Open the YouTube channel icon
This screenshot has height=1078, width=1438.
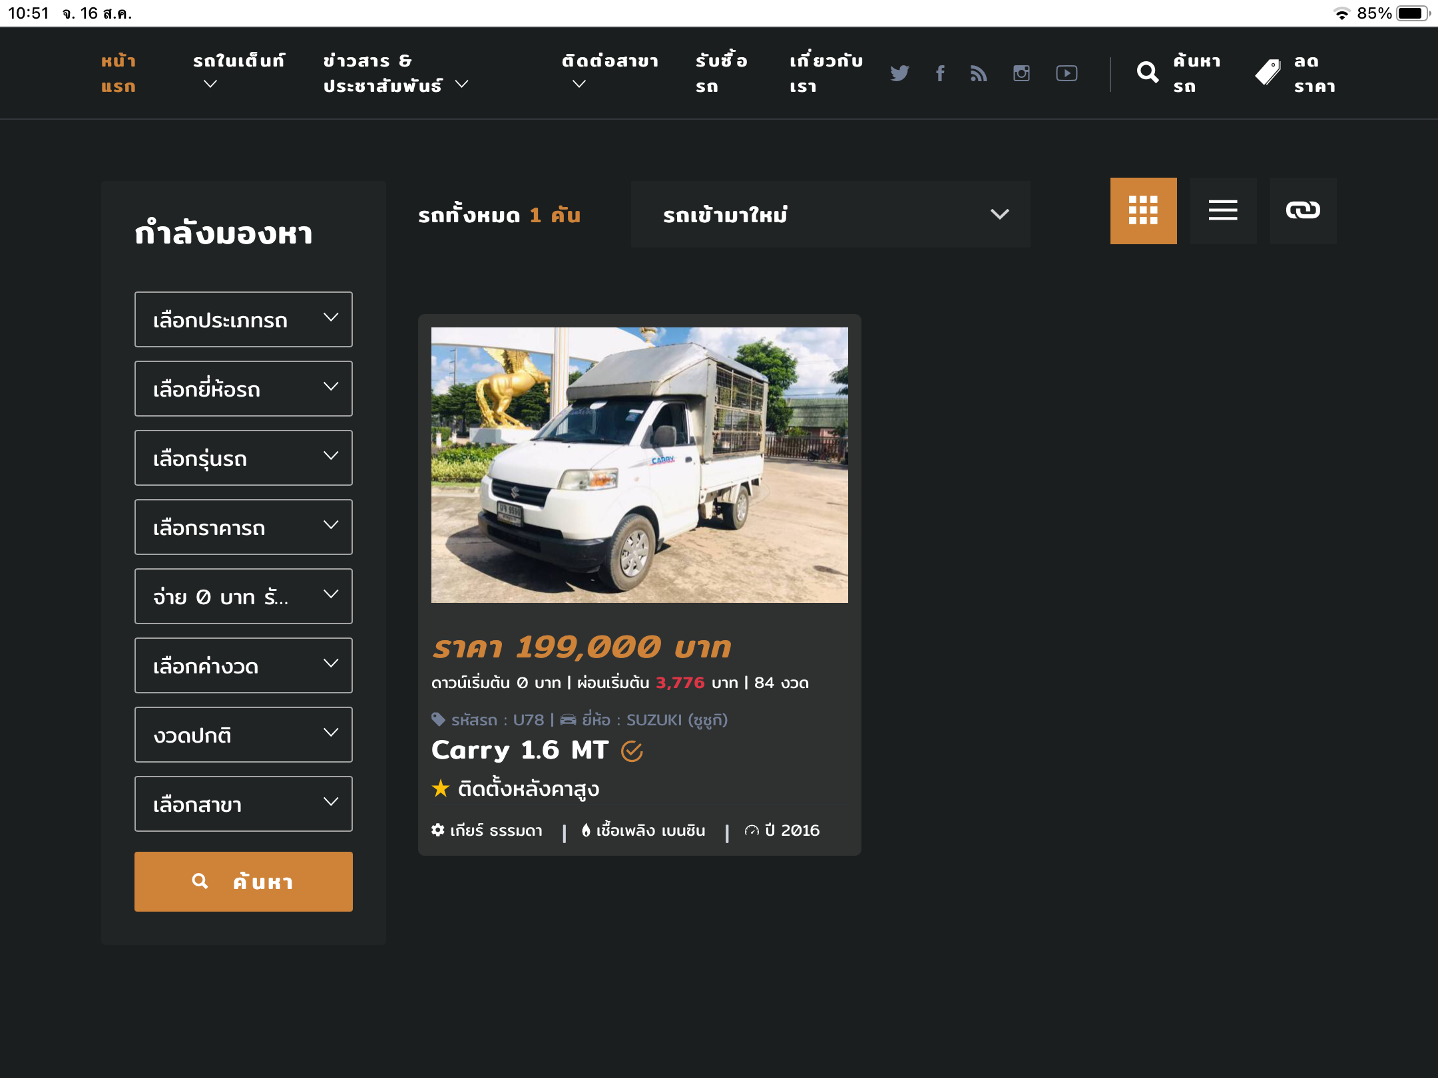coord(1067,73)
